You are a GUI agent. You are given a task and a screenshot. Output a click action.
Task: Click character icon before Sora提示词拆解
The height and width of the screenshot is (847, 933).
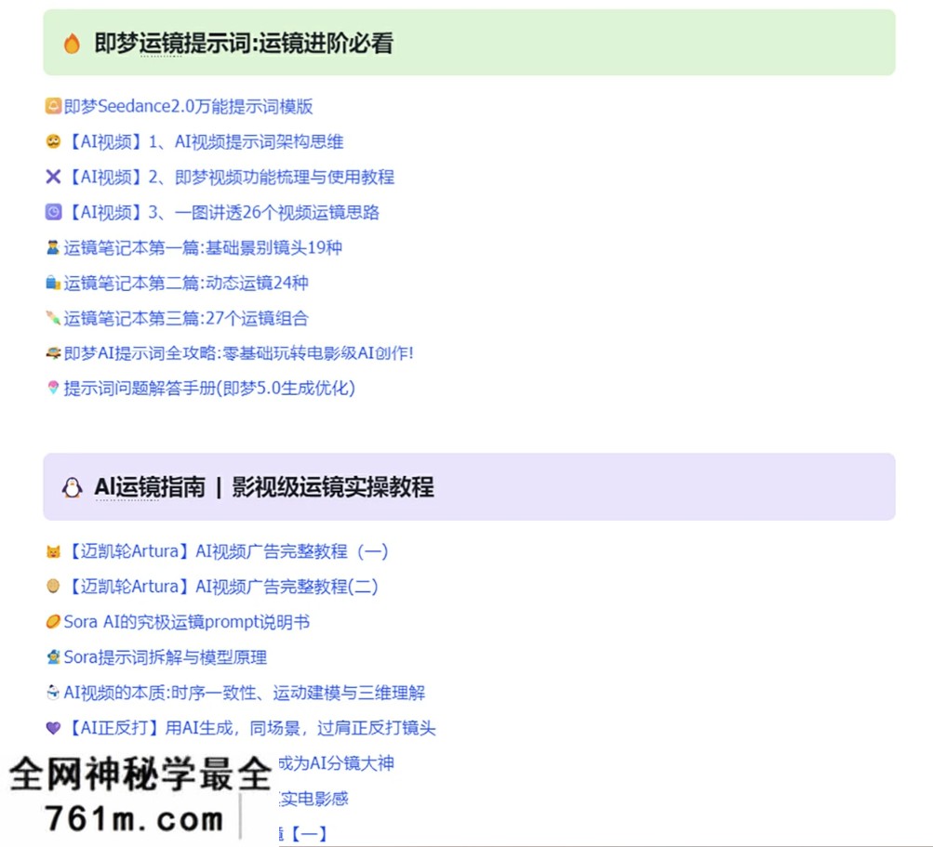pos(54,657)
